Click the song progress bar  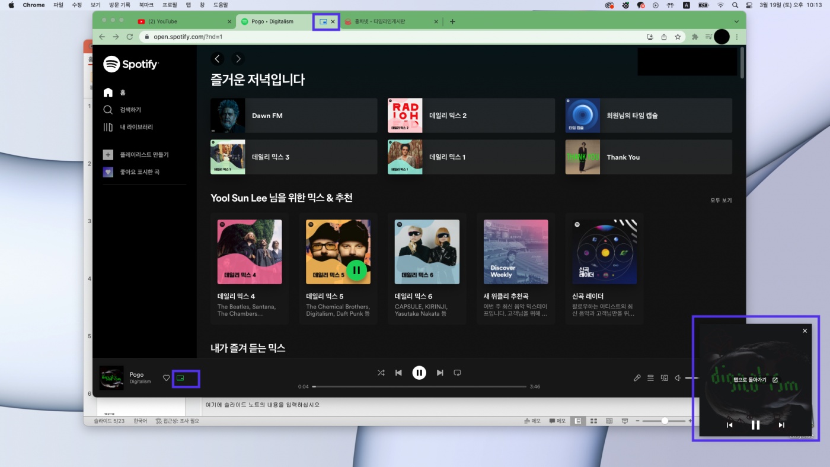pyautogui.click(x=419, y=386)
